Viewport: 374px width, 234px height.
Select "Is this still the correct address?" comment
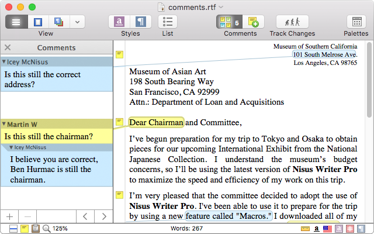point(57,79)
